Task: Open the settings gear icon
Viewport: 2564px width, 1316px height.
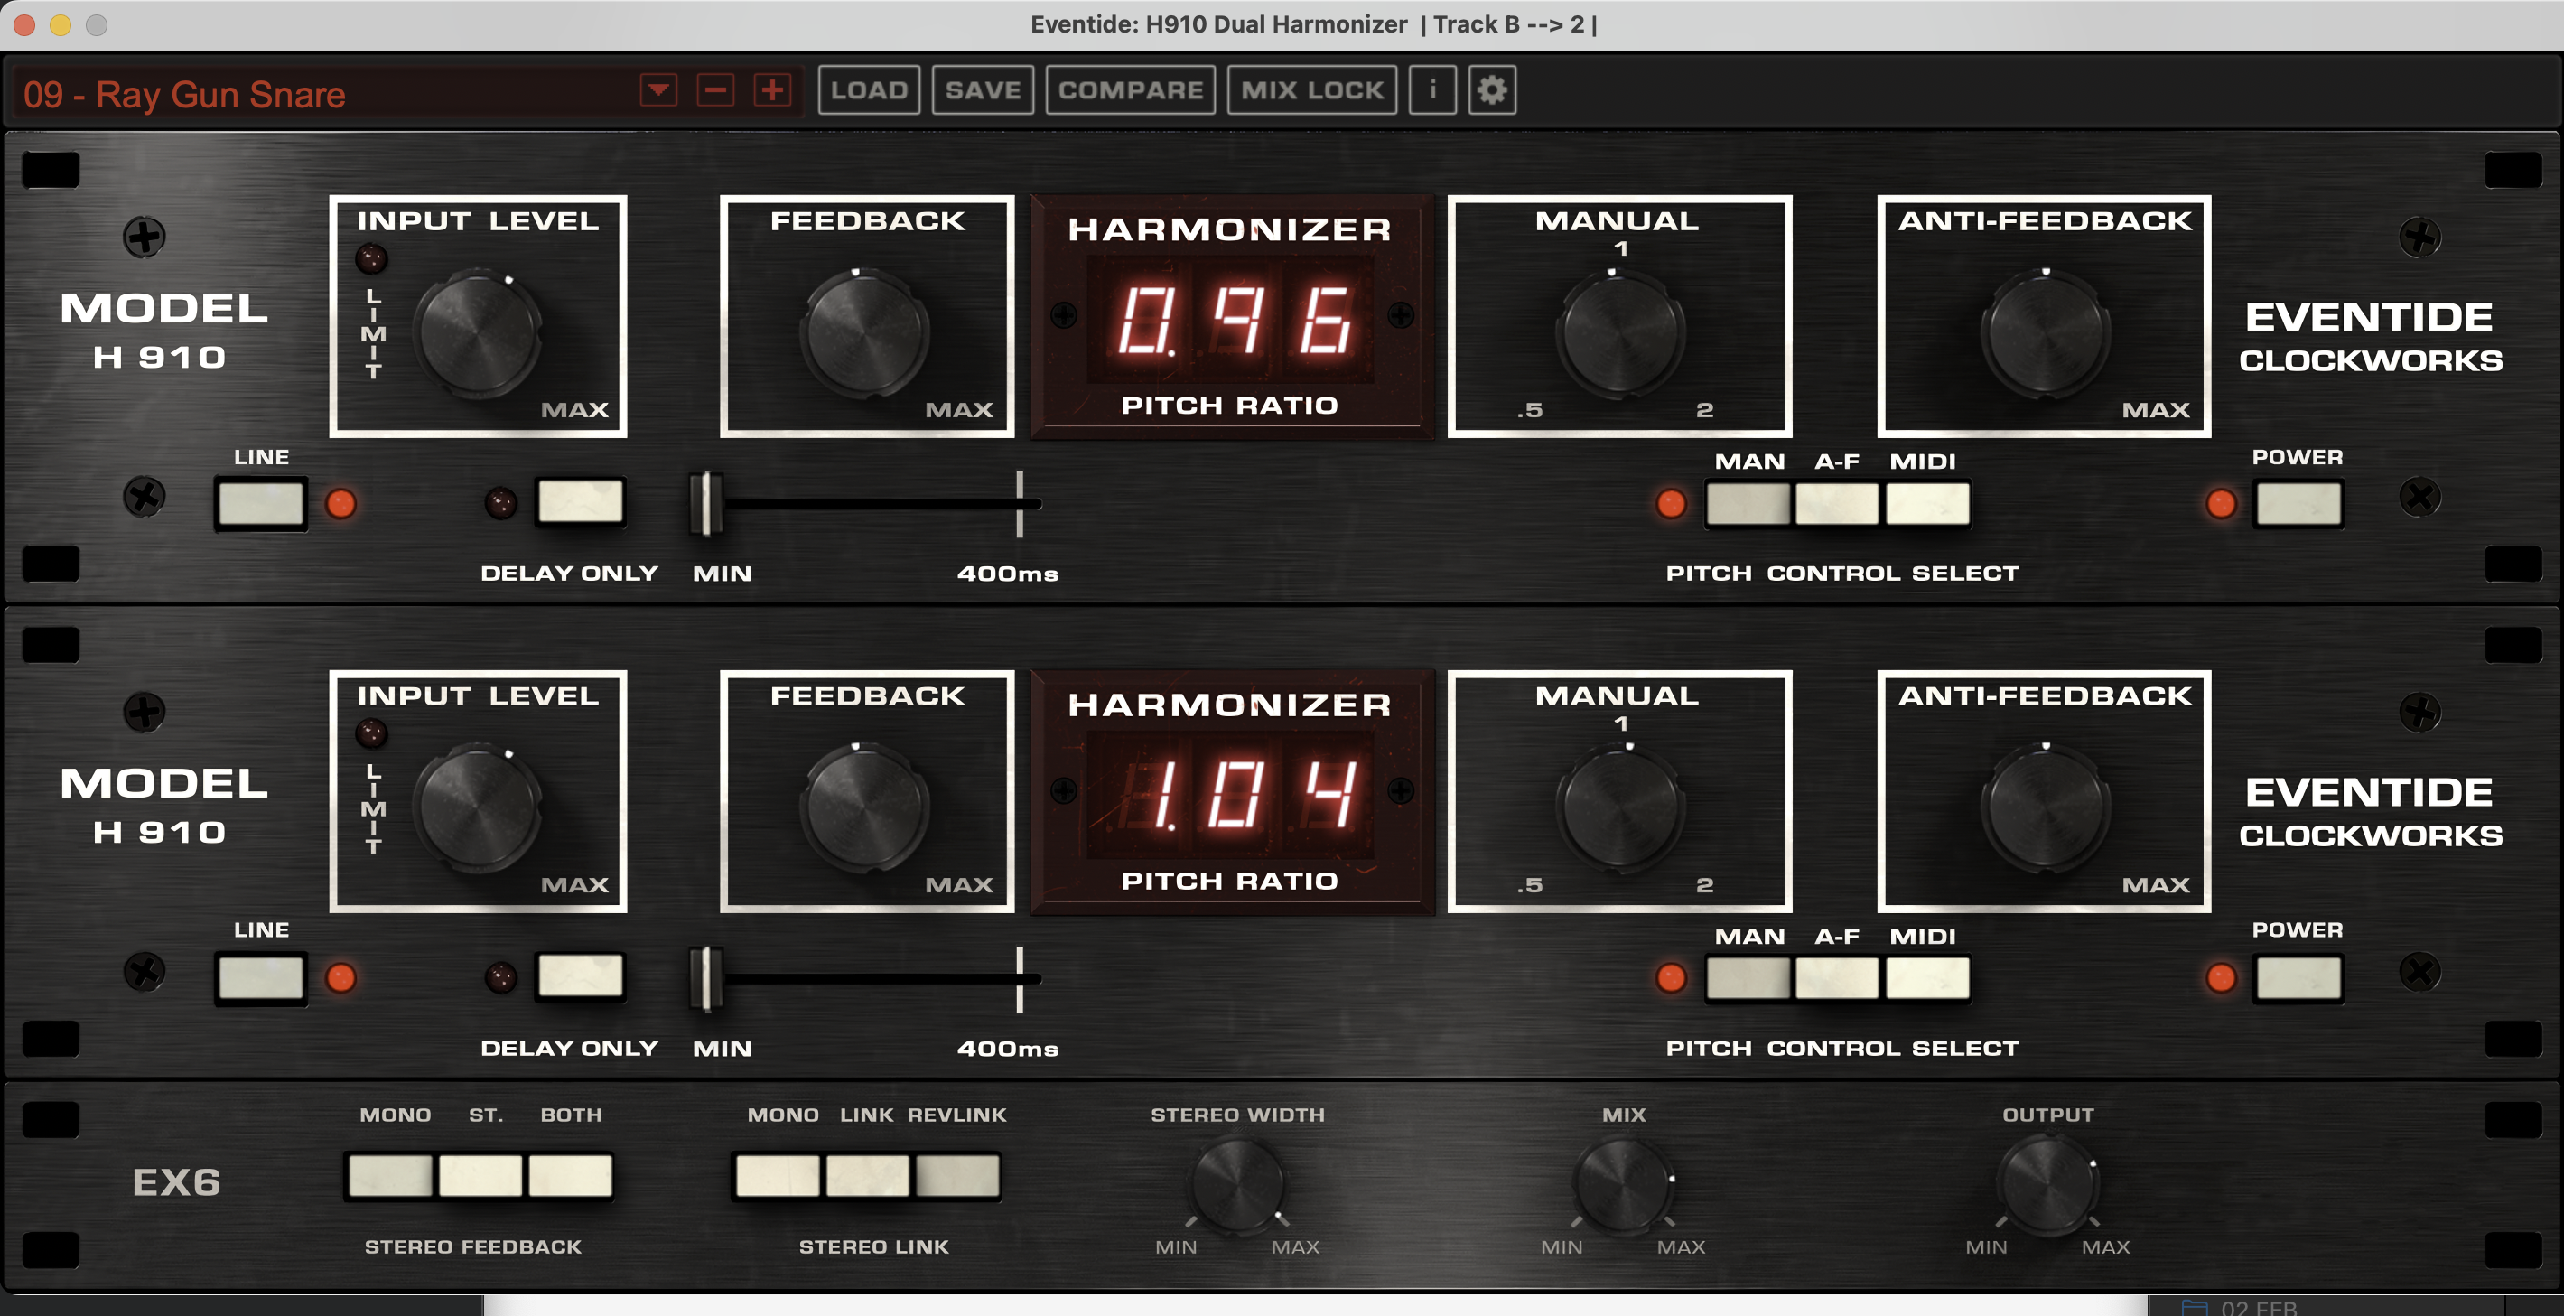Action: coord(1492,90)
